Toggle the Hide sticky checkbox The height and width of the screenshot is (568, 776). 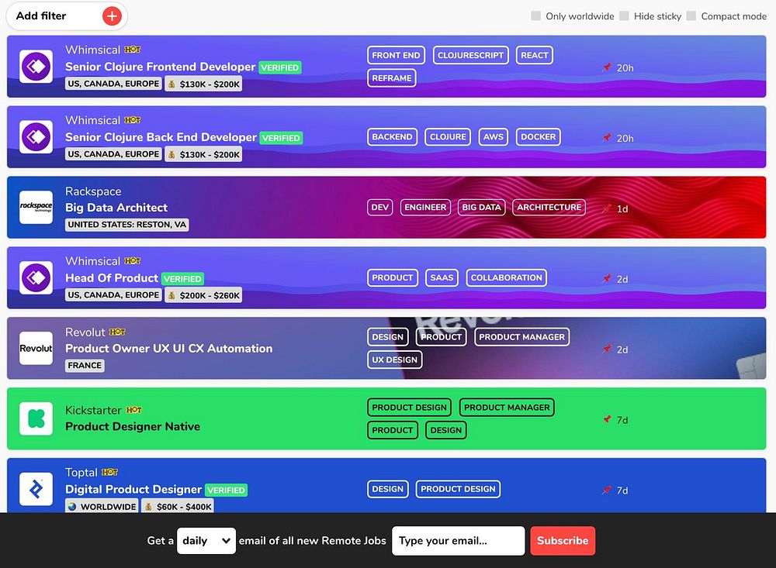(x=625, y=15)
